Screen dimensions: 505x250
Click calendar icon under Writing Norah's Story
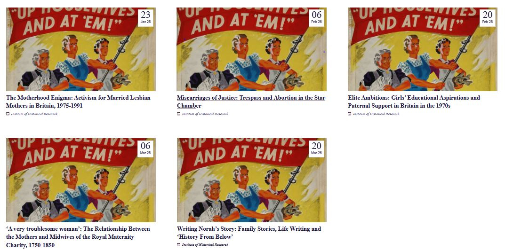coord(178,244)
